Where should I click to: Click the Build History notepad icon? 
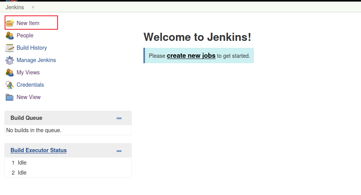click(x=10, y=48)
